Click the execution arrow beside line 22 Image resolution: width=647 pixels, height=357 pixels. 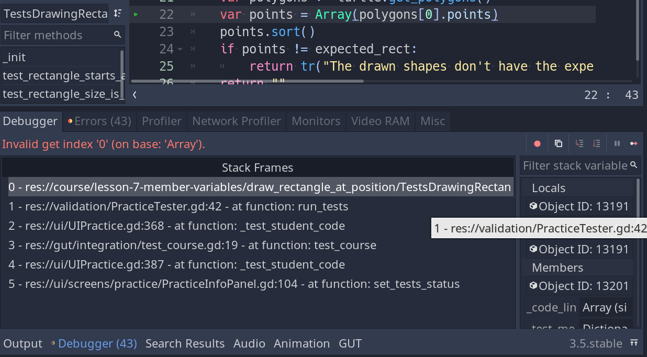coord(136,15)
